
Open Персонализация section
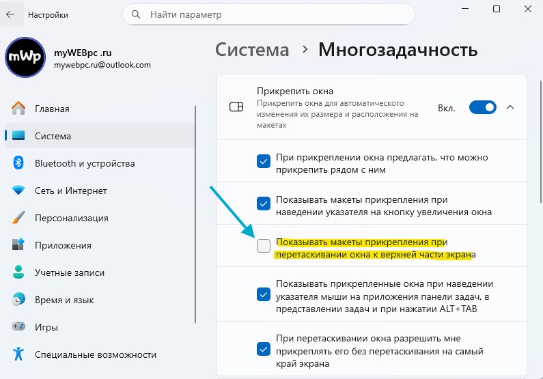[x=100, y=218]
